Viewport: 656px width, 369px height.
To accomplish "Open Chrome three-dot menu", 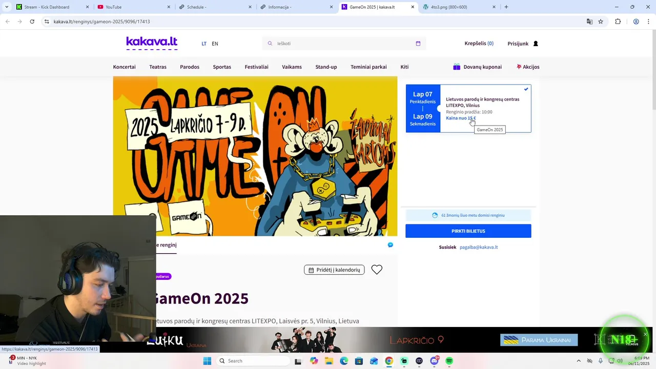I will [649, 22].
